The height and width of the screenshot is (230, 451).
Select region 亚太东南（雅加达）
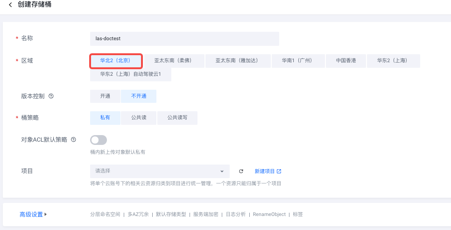238,61
